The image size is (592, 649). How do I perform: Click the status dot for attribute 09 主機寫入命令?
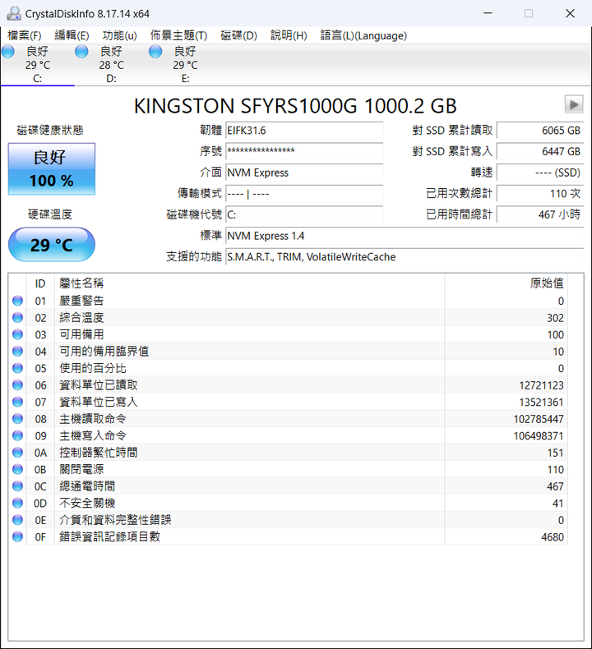(17, 435)
